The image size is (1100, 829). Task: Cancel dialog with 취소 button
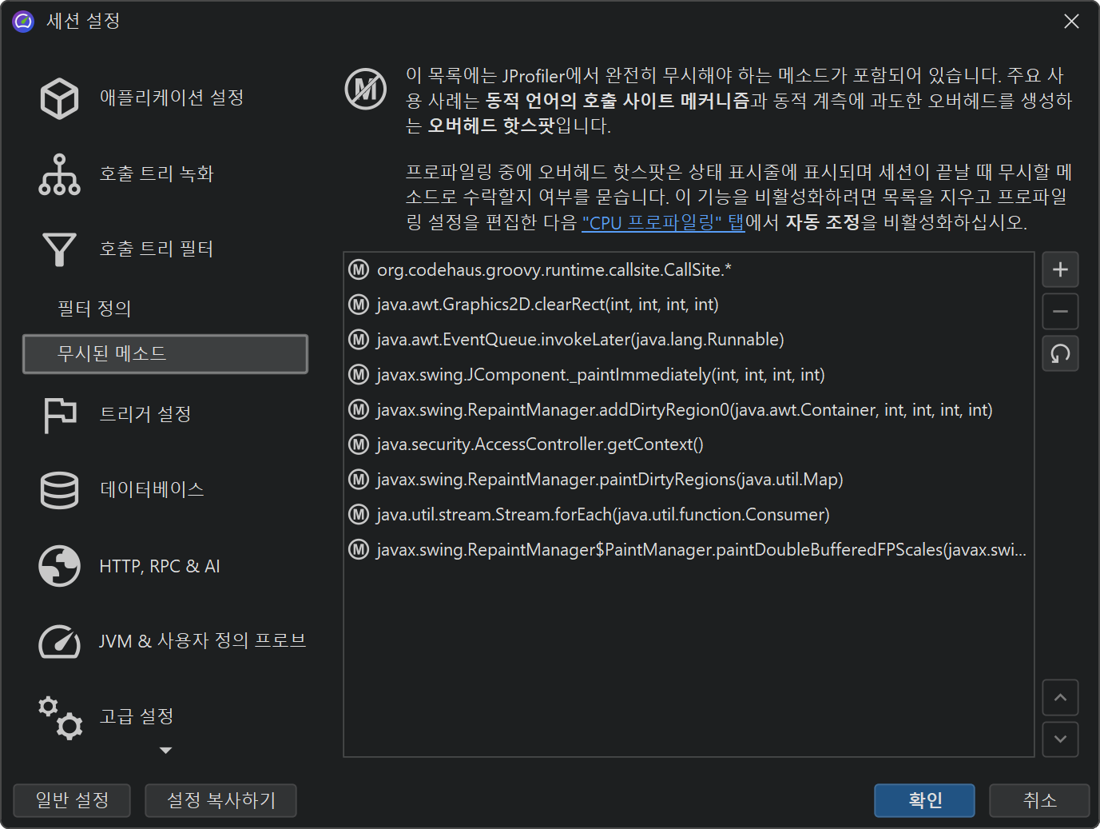[1039, 800]
